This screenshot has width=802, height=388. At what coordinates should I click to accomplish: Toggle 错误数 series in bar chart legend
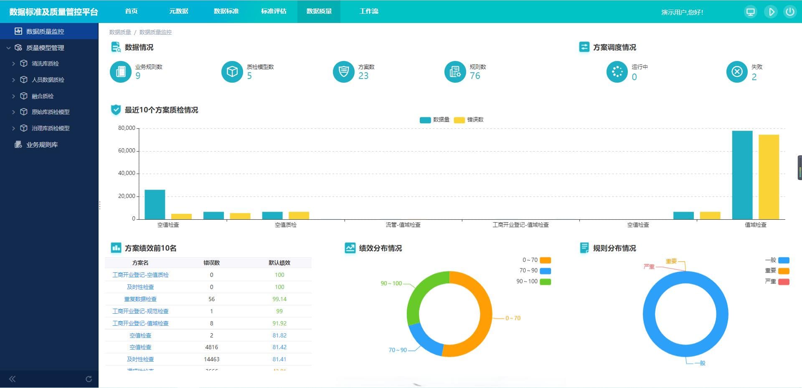coord(469,120)
